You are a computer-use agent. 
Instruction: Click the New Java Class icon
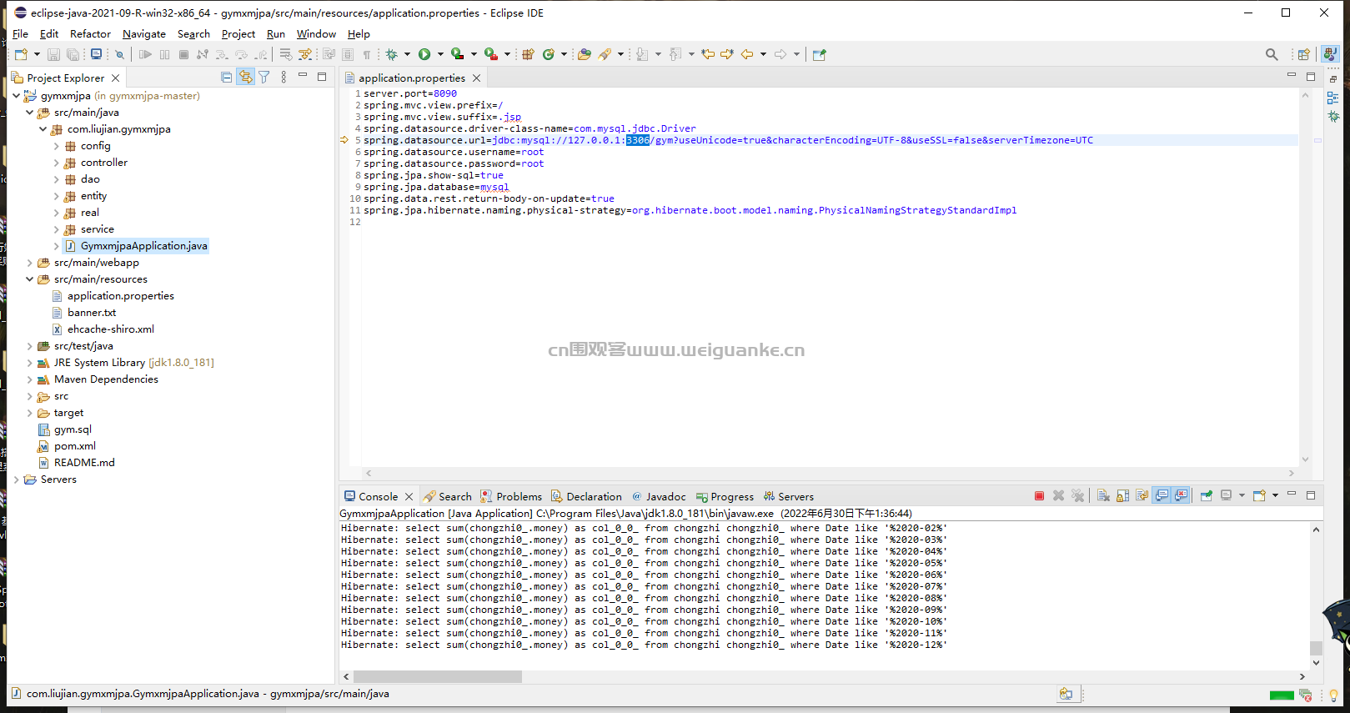(x=549, y=54)
